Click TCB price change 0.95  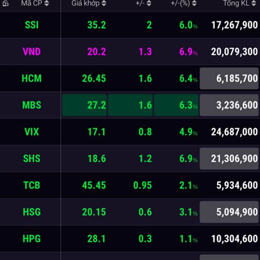tap(143, 185)
